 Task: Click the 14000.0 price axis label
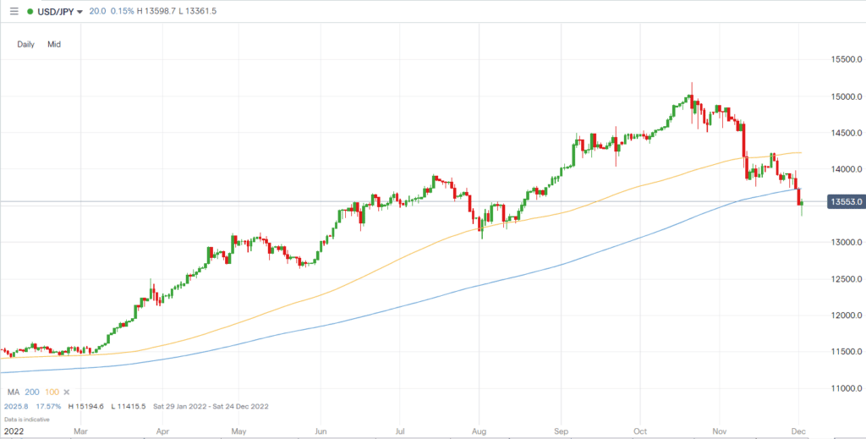847,169
